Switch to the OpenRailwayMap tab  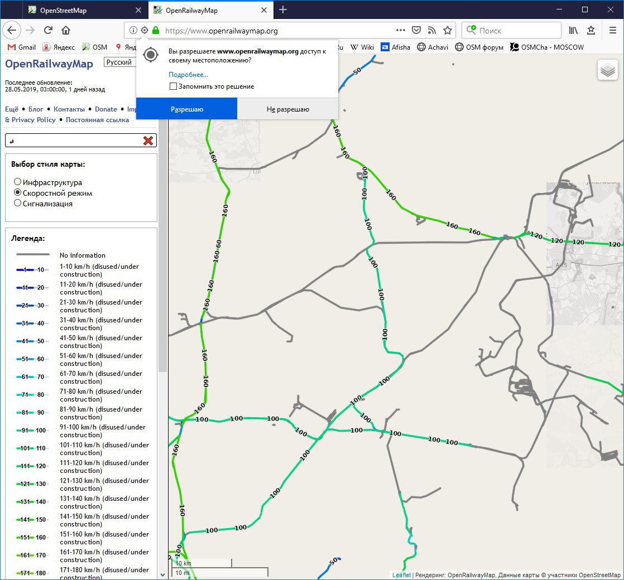click(211, 10)
